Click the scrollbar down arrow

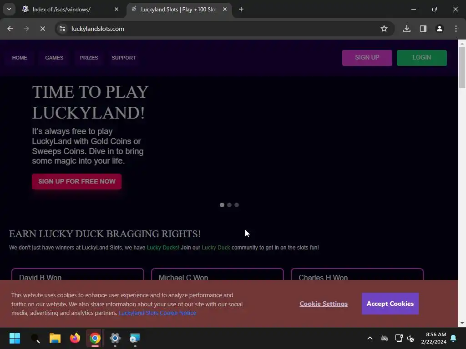click(462, 323)
